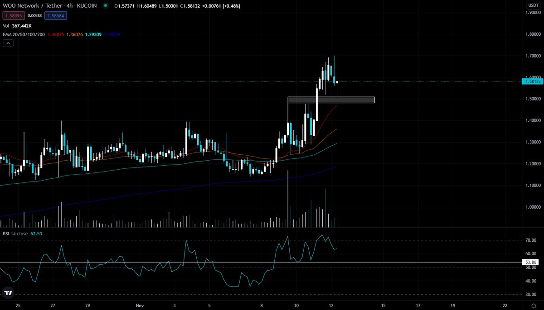Viewport: 544px width, 310px height.
Task: Click the 53.86 RSI line value label
Action: [531, 262]
